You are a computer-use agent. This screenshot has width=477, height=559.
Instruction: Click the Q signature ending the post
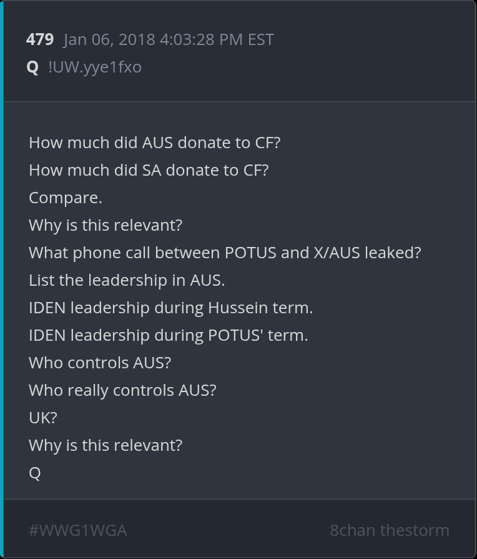coord(34,473)
